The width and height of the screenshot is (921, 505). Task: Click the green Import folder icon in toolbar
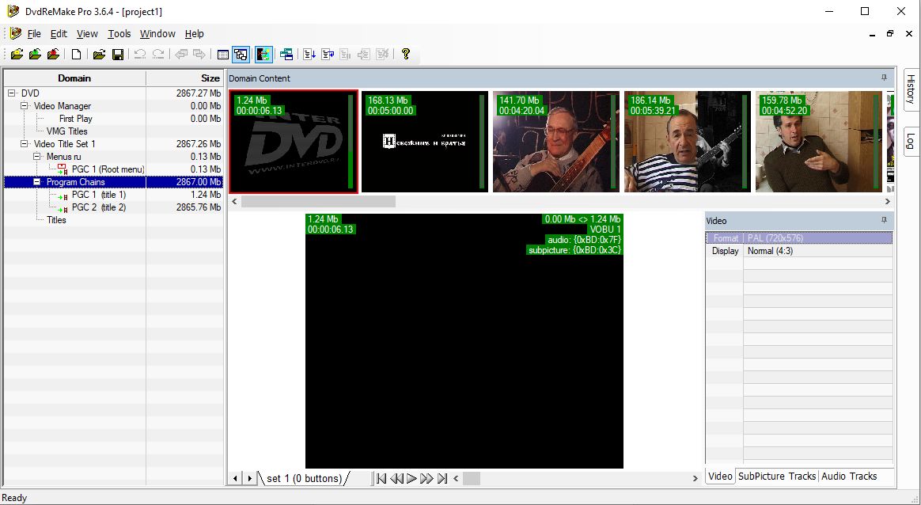point(36,55)
